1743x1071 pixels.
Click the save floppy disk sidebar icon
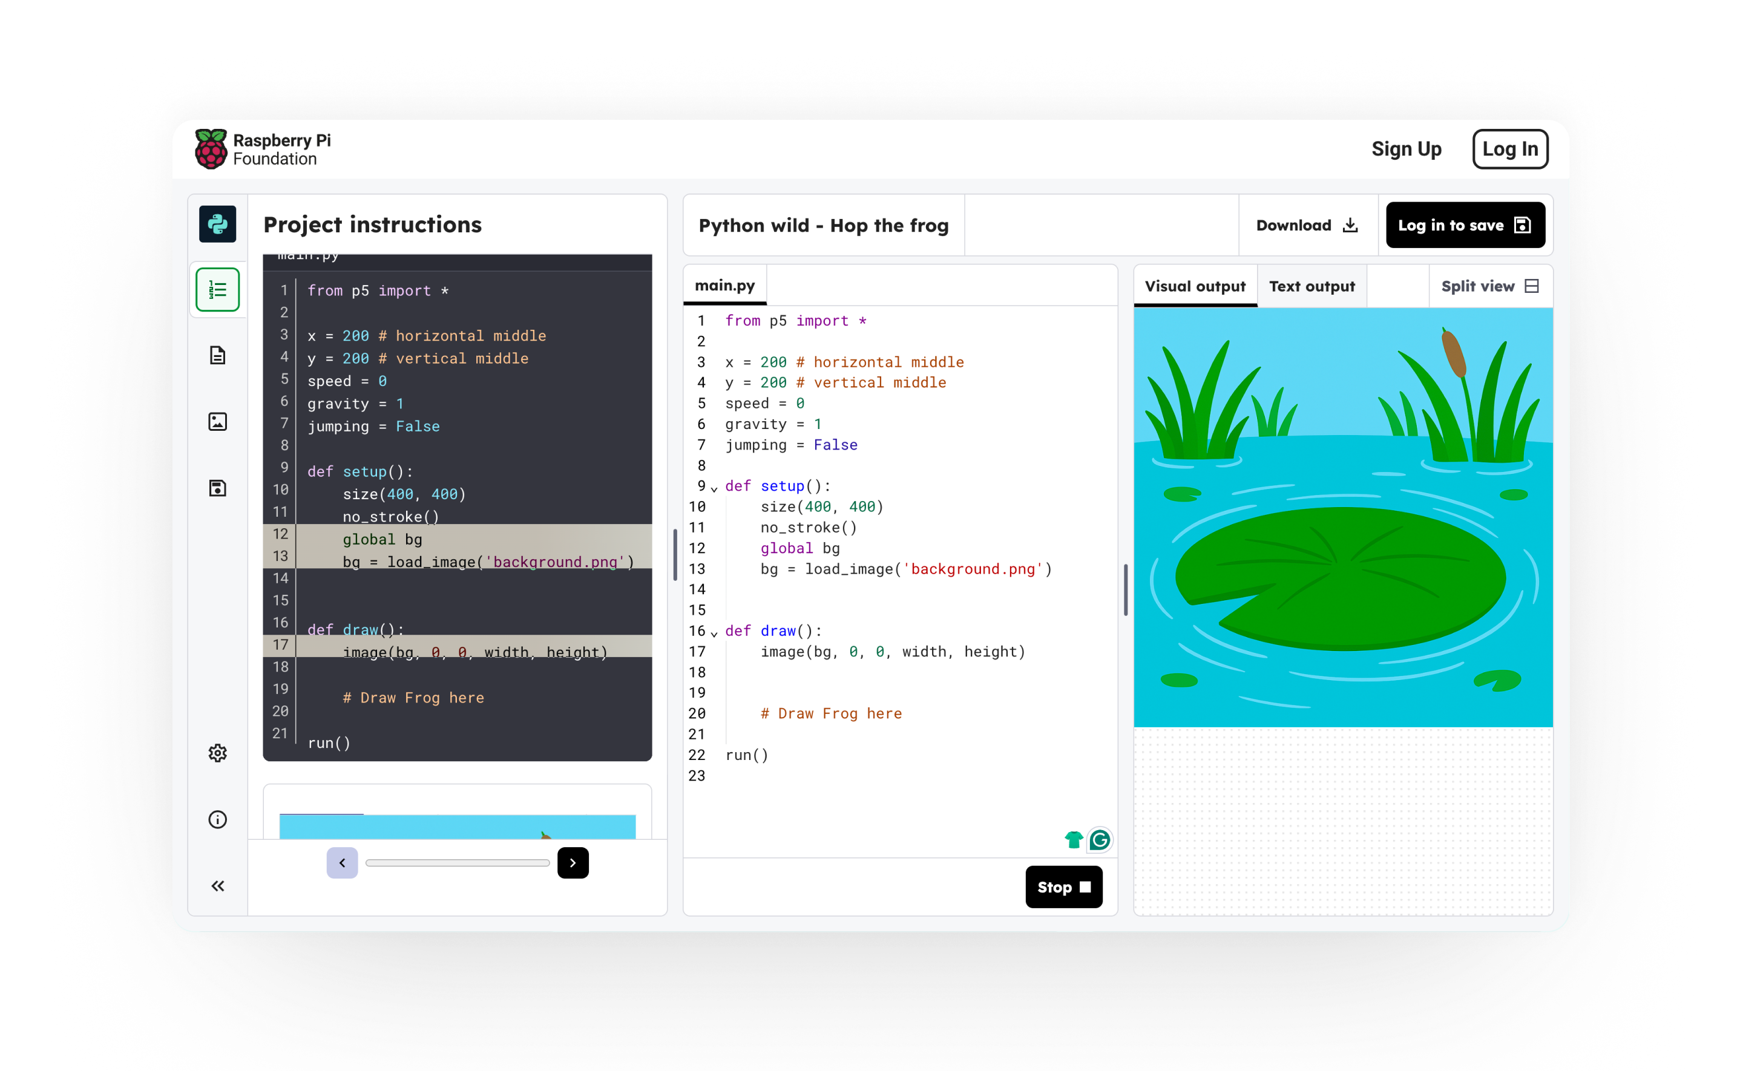tap(217, 488)
